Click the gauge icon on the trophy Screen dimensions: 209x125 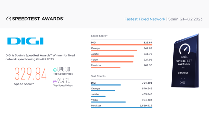click(185, 49)
